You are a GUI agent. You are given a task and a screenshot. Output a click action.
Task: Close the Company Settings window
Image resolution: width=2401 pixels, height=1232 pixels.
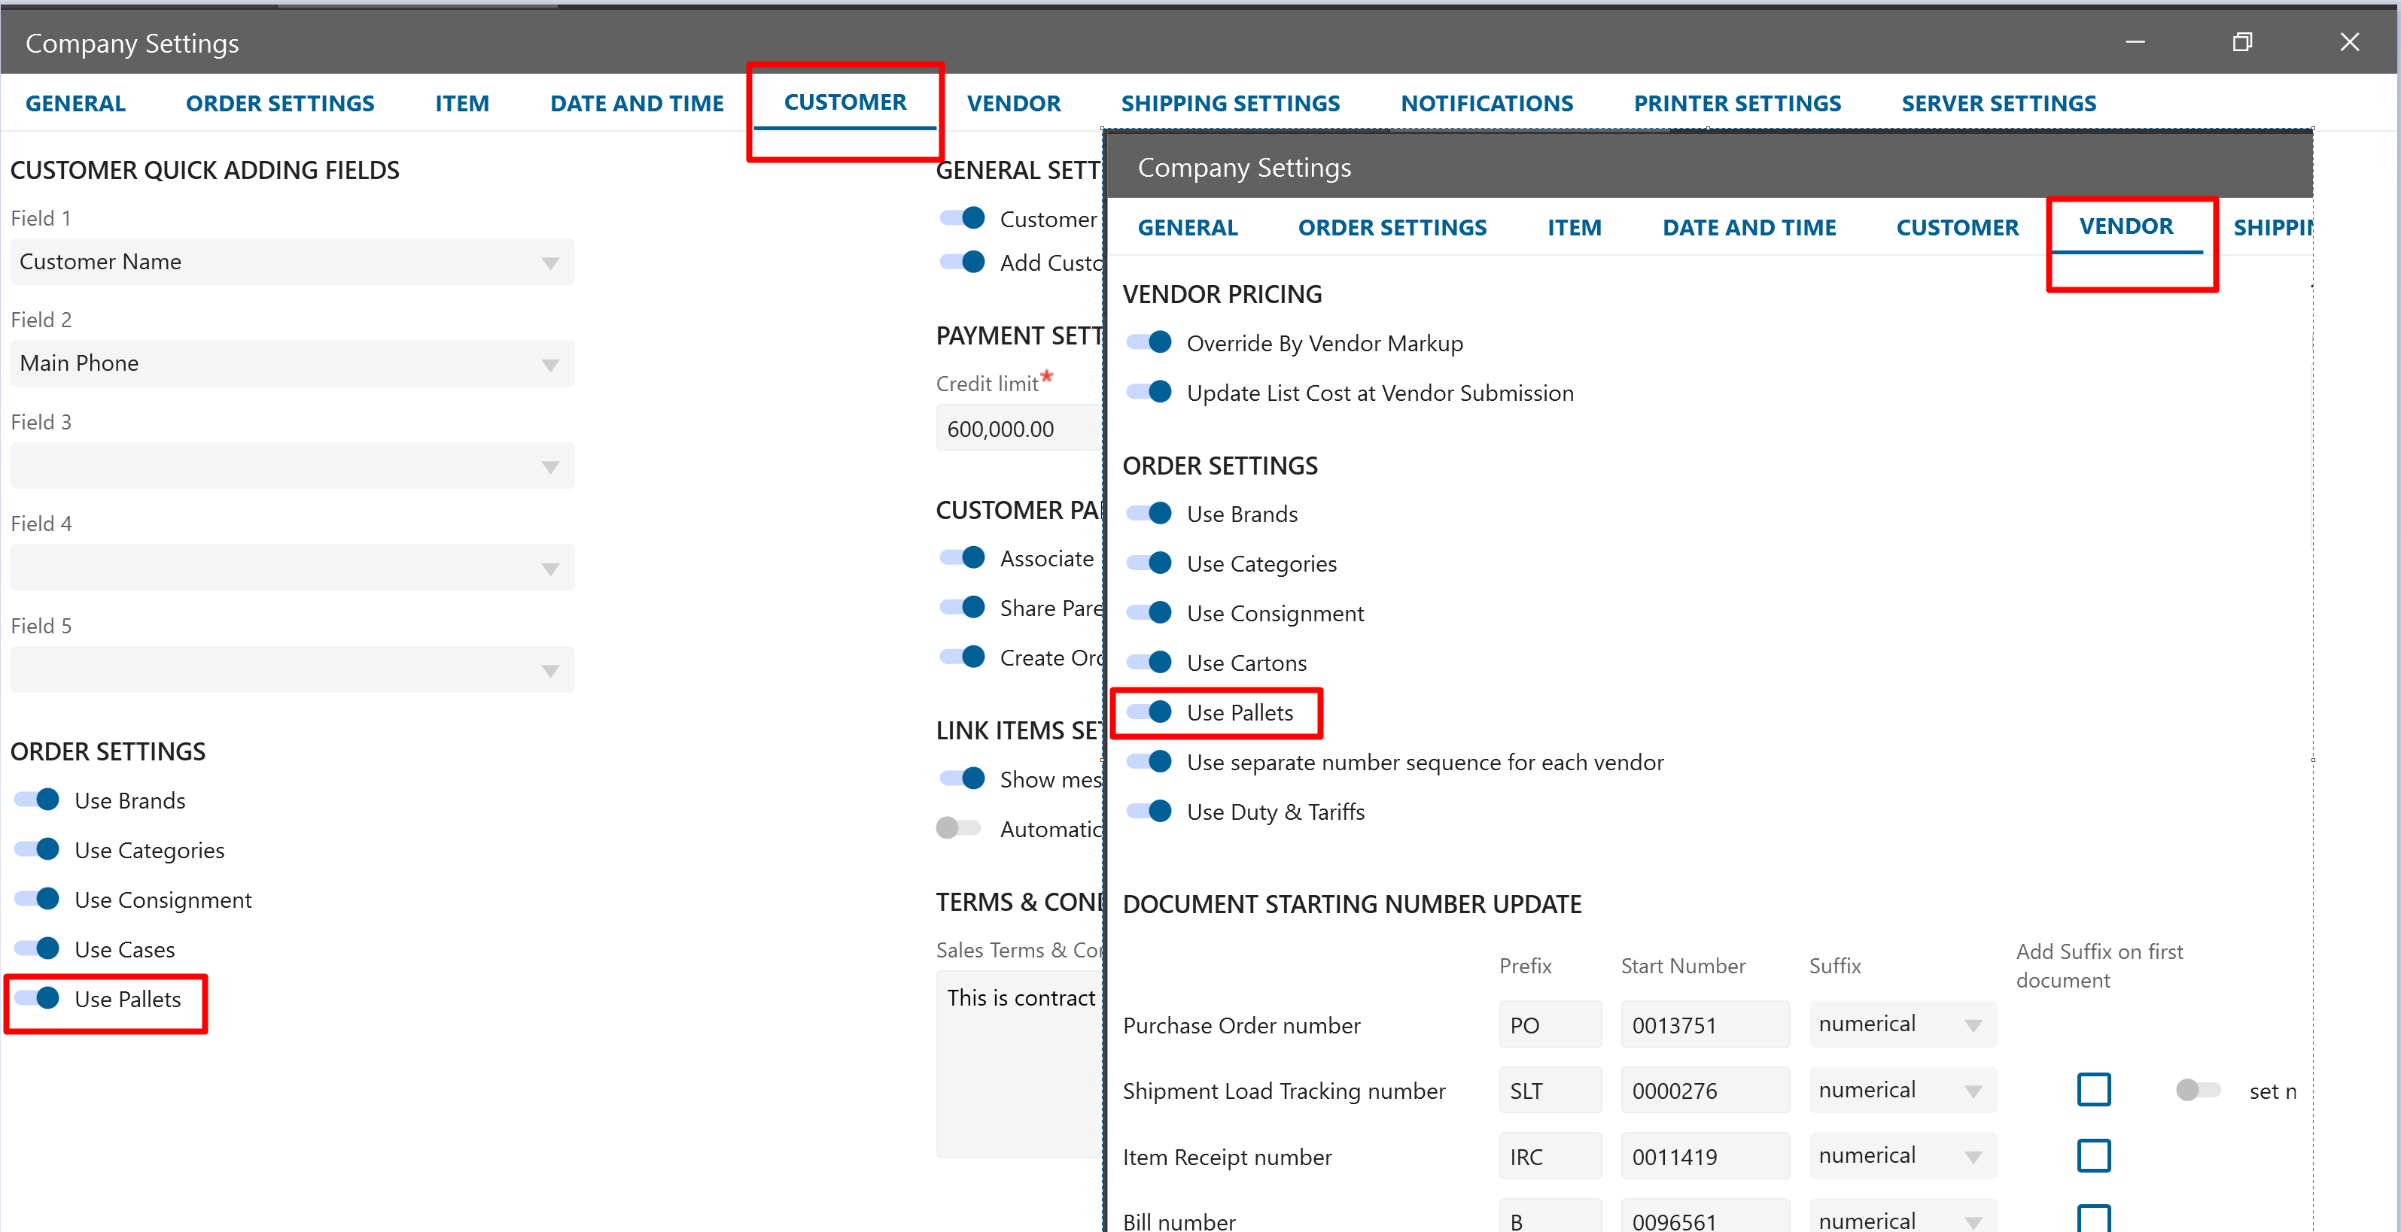[2349, 42]
